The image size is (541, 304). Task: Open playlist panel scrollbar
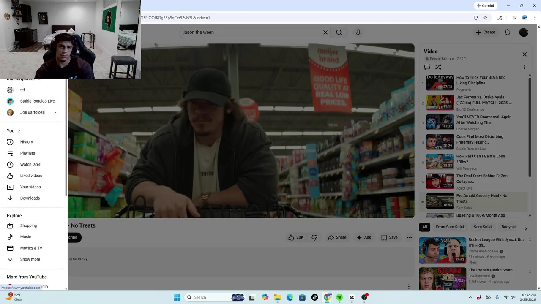click(x=530, y=127)
